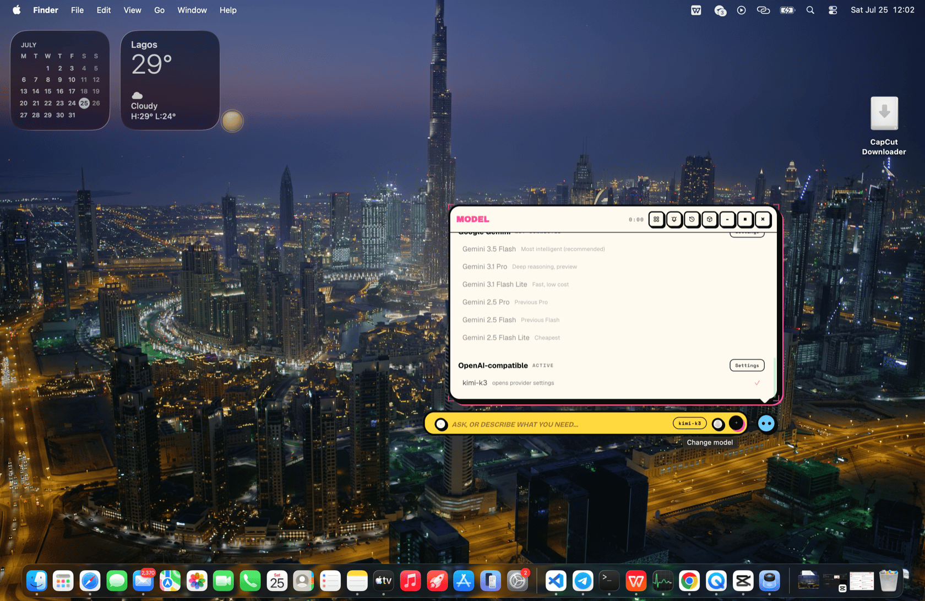Click the grey record circle beside kimi-k3 pill
This screenshot has height=601, width=925.
click(718, 424)
